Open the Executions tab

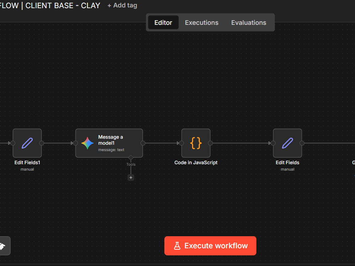pos(202,22)
